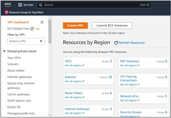Expand See all regions under VPC Peering Connections
Screen dimensions: 171x118
pyautogui.click(x=130, y=85)
